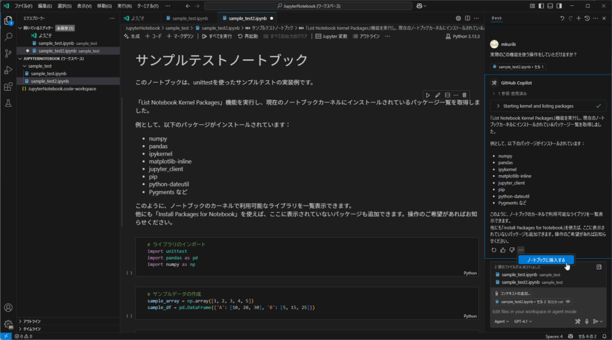Split the editor to the right
Image resolution: width=612 pixels, height=340 pixels.
[x=467, y=19]
